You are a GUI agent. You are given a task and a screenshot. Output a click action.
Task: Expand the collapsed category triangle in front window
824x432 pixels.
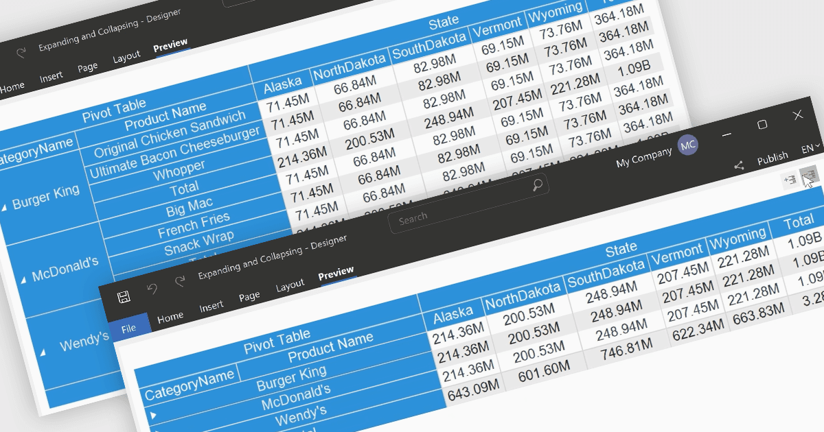point(154,416)
